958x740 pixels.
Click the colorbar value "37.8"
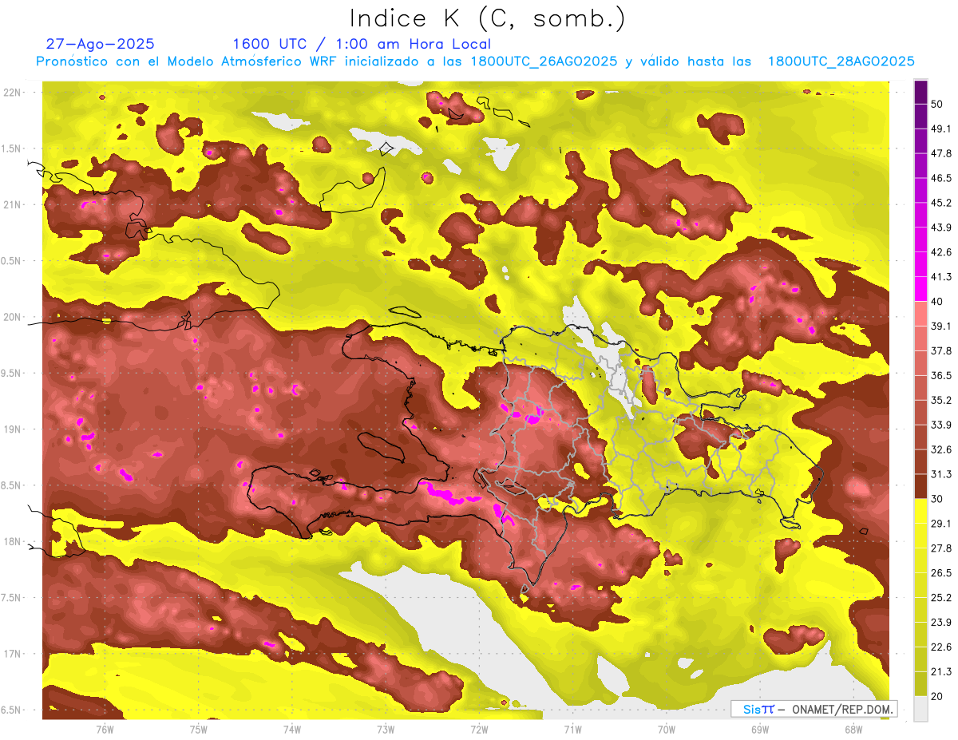pos(941,350)
